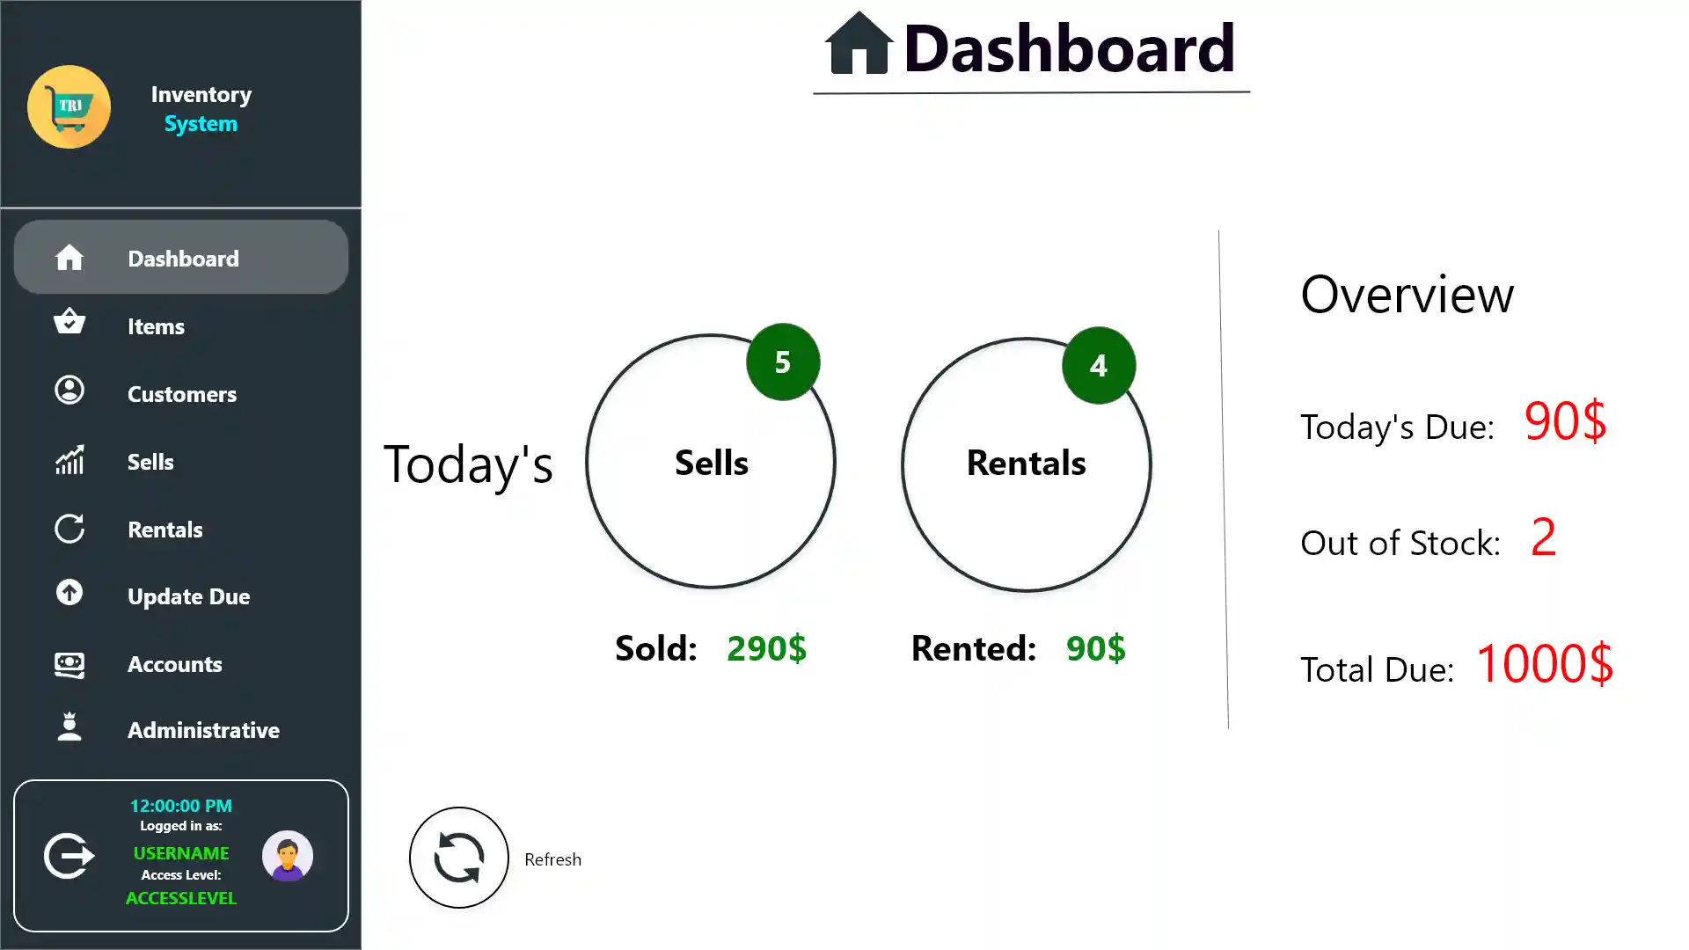Click the Administrative crown icon
The width and height of the screenshot is (1689, 950).
point(69,727)
